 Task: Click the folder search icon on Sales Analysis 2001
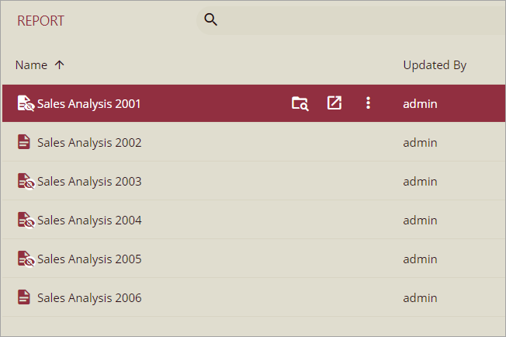[x=300, y=103]
